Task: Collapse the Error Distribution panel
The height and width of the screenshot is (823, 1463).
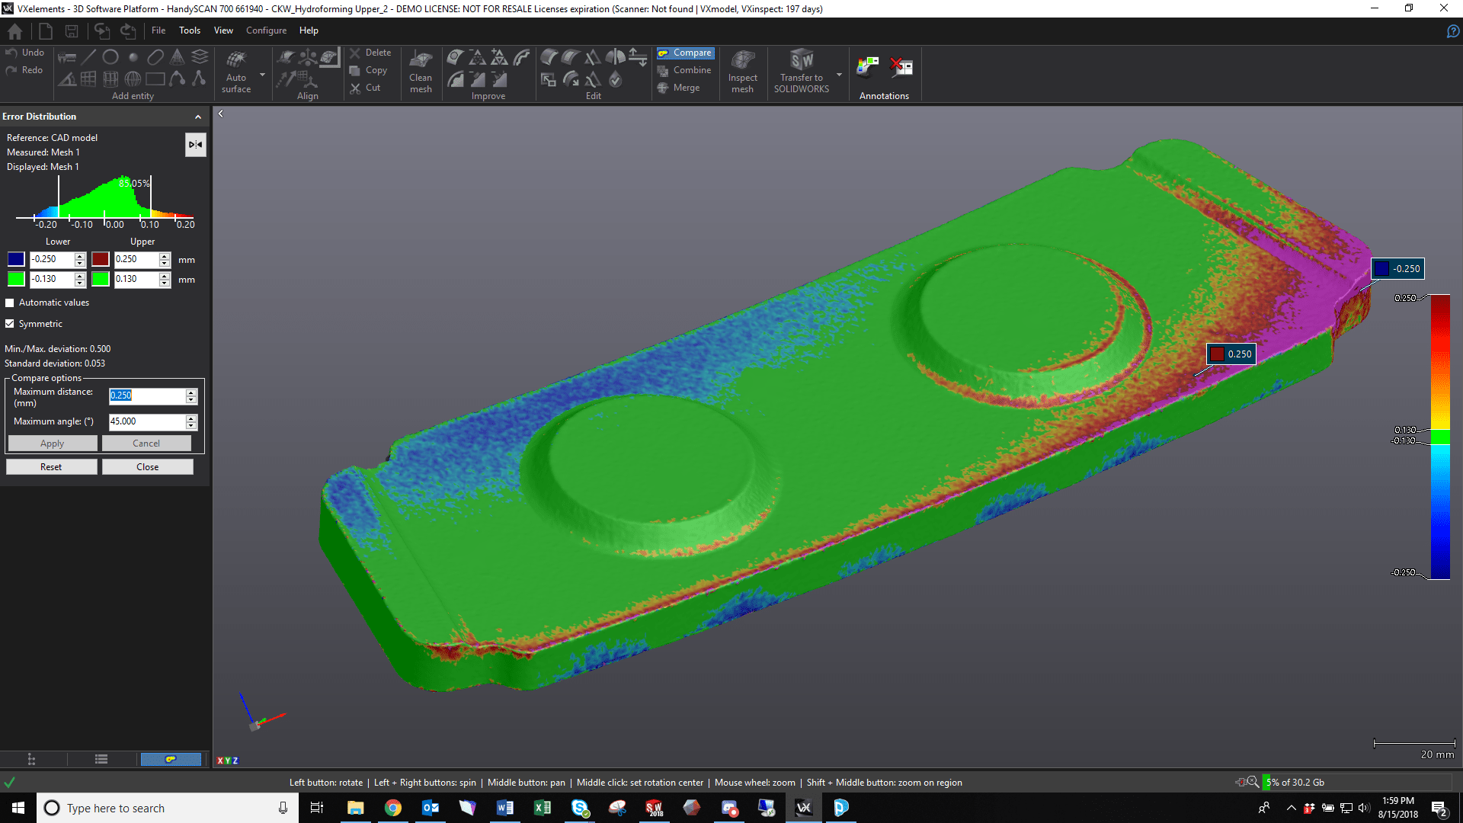Action: [x=198, y=117]
